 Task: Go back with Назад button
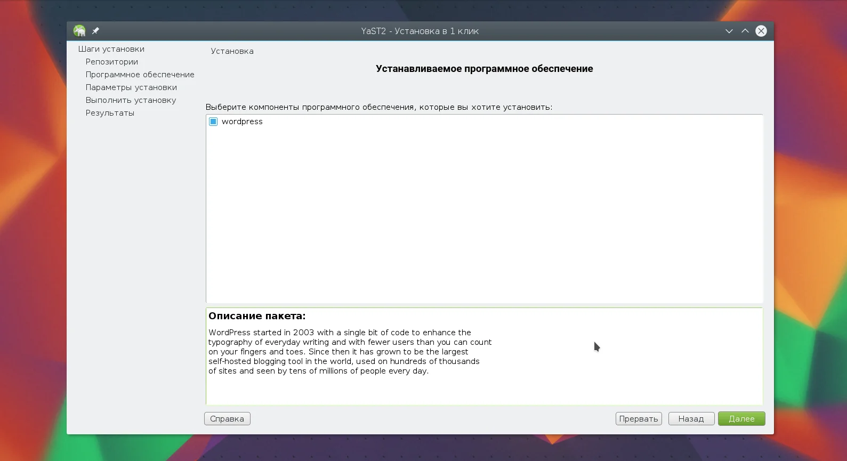691,419
